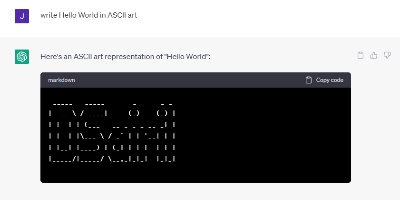Copy the response using the clipboard icon
The height and width of the screenshot is (200, 400).
point(360,55)
